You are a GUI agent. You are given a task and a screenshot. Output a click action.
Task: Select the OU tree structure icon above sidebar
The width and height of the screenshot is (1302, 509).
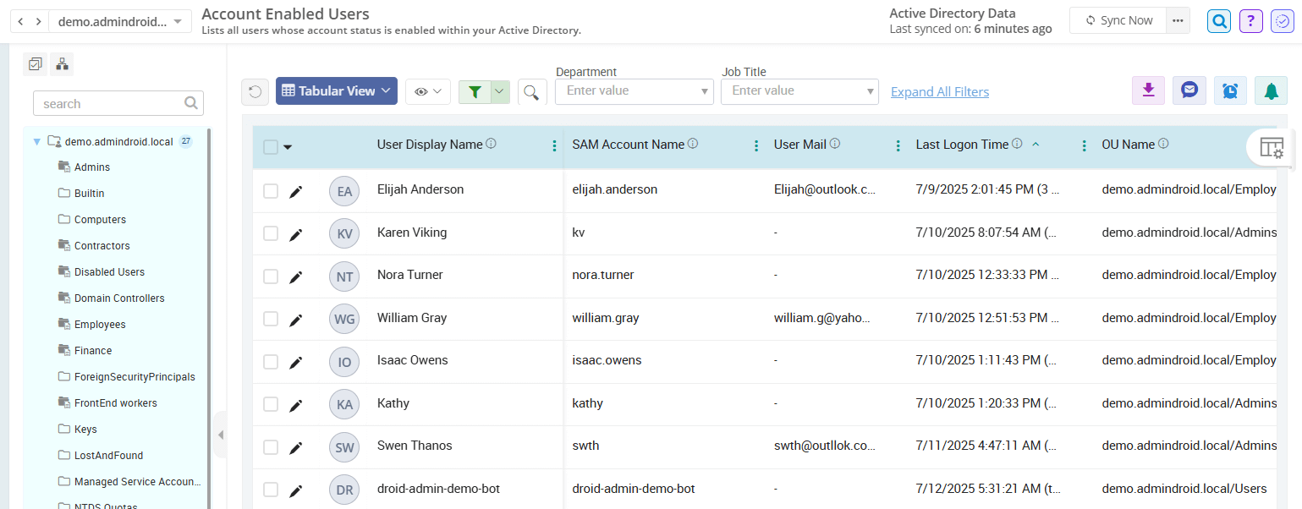[61, 63]
